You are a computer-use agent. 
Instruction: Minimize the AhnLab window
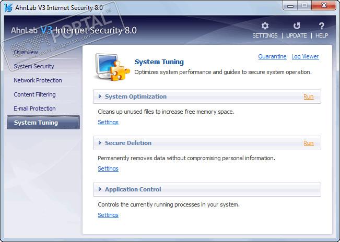pyautogui.click(x=290, y=6)
